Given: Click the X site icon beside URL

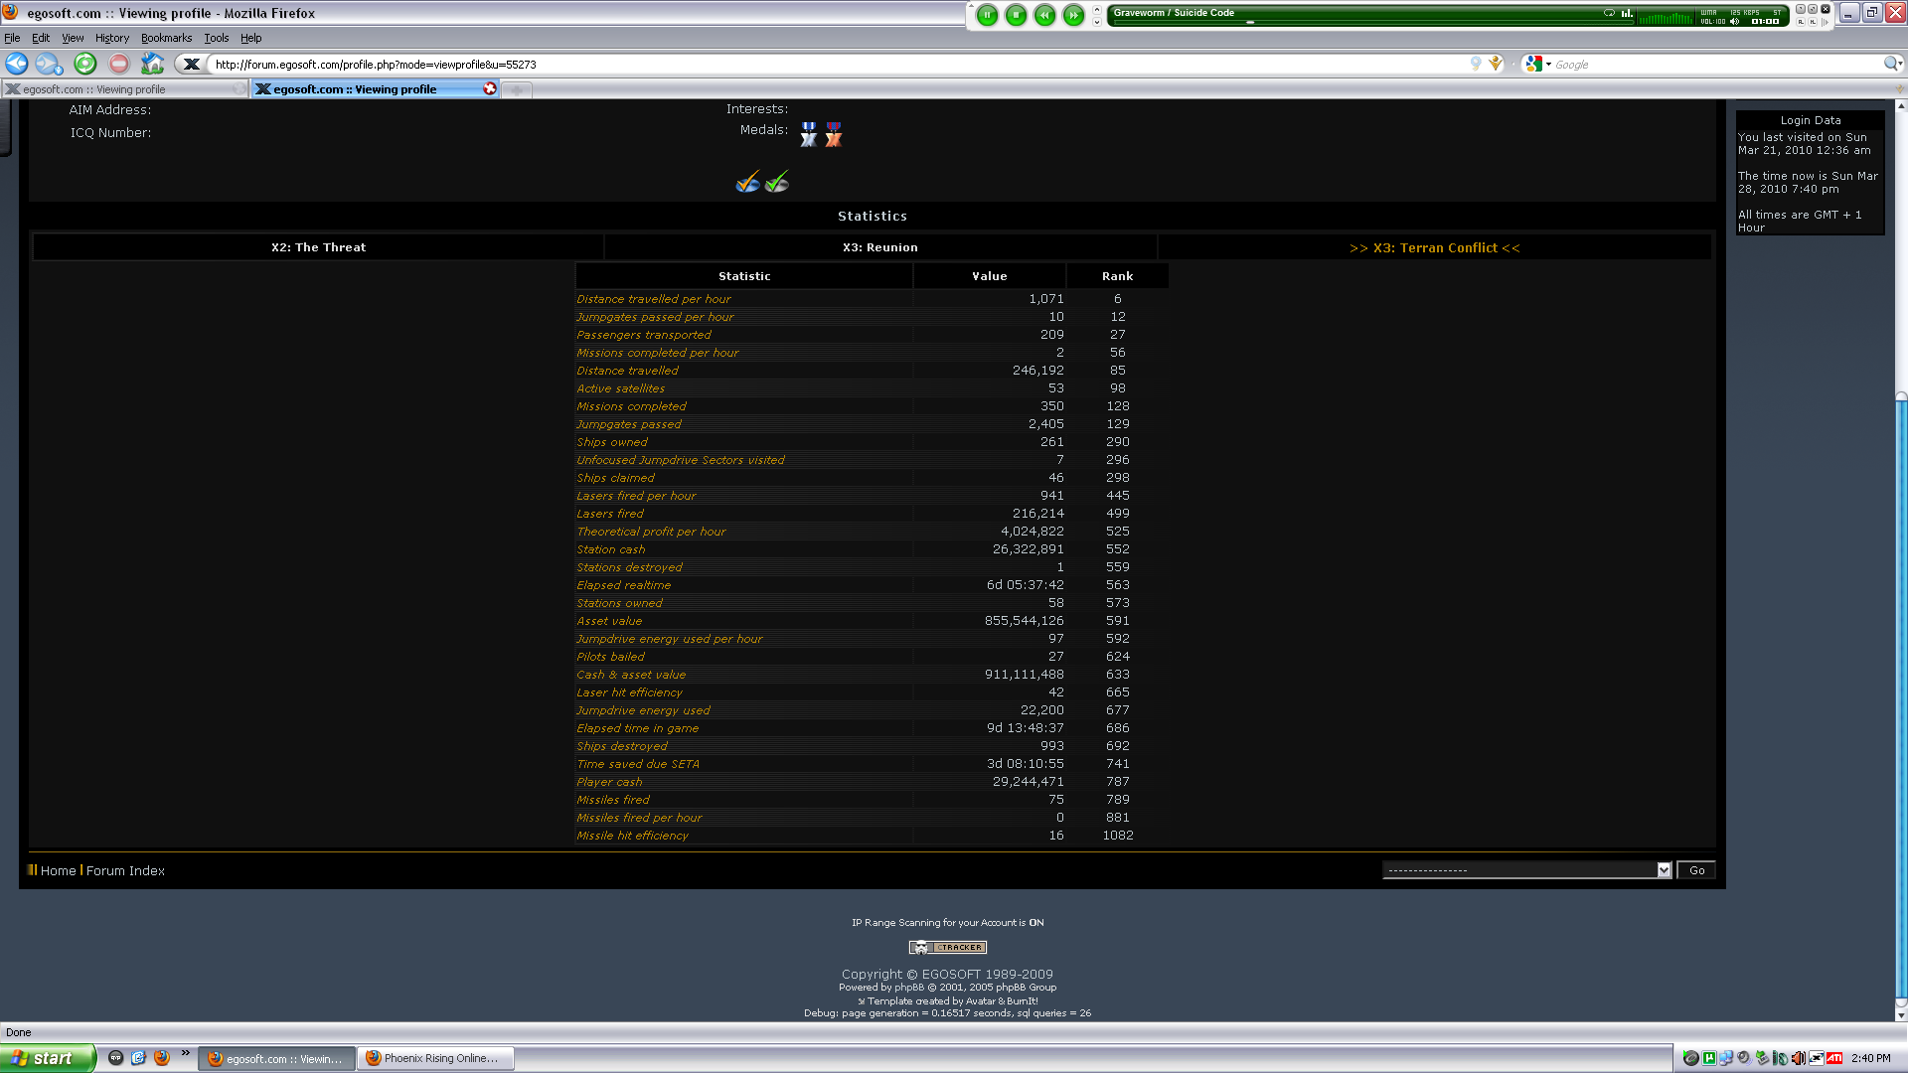Looking at the screenshot, I should [192, 65].
